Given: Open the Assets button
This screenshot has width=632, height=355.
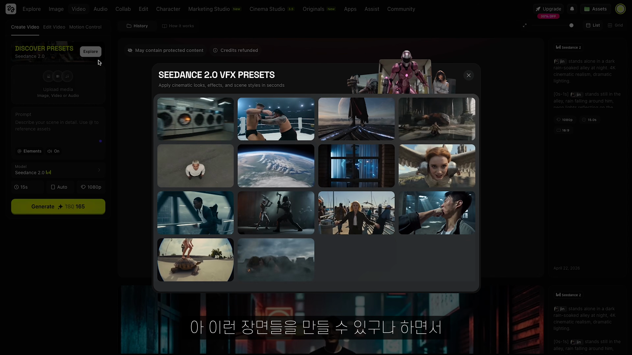Looking at the screenshot, I should [595, 9].
